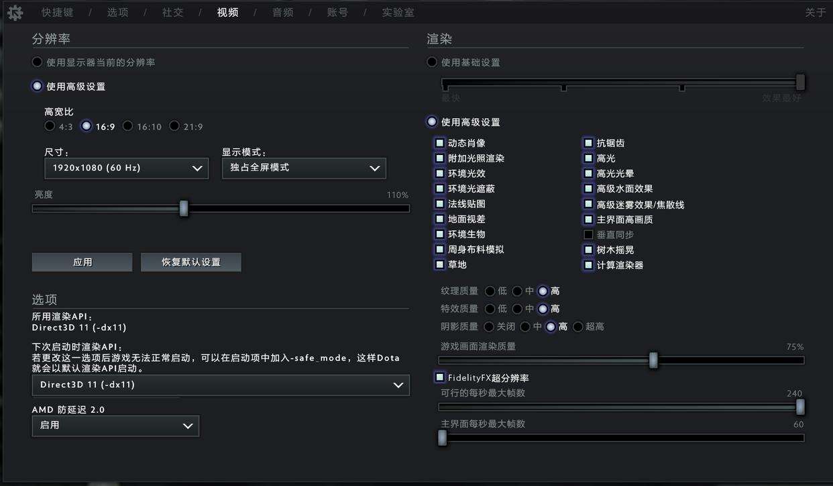The image size is (833, 486).
Task: Click the 恢复默认设置 button
Action: point(190,262)
